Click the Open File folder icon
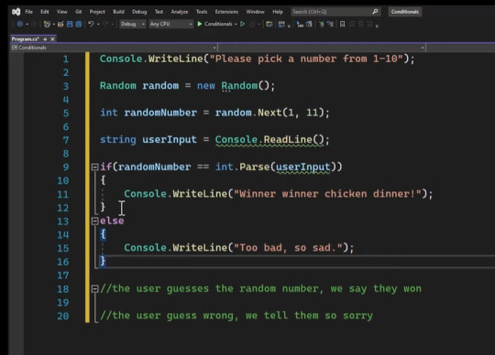Image resolution: width=495 pixels, height=355 pixels. tap(60, 24)
